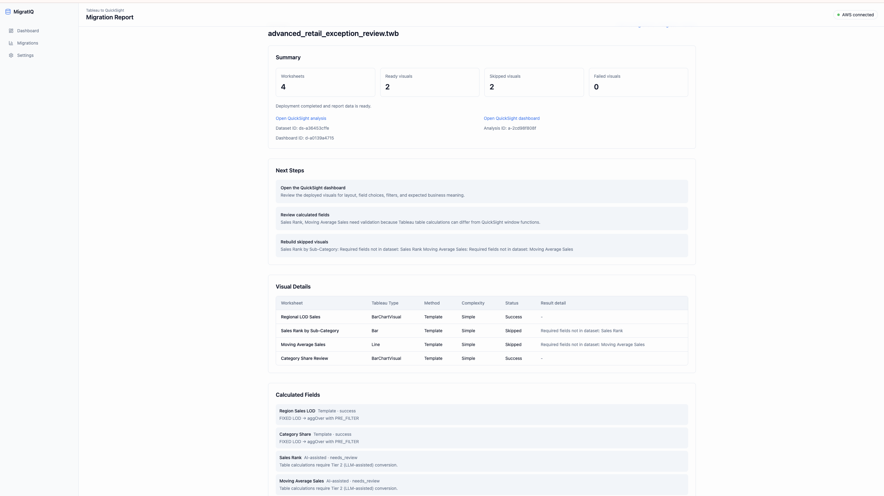Click Success status for Category Share Review
Viewport: 884px width, 496px height.
pyautogui.click(x=513, y=358)
